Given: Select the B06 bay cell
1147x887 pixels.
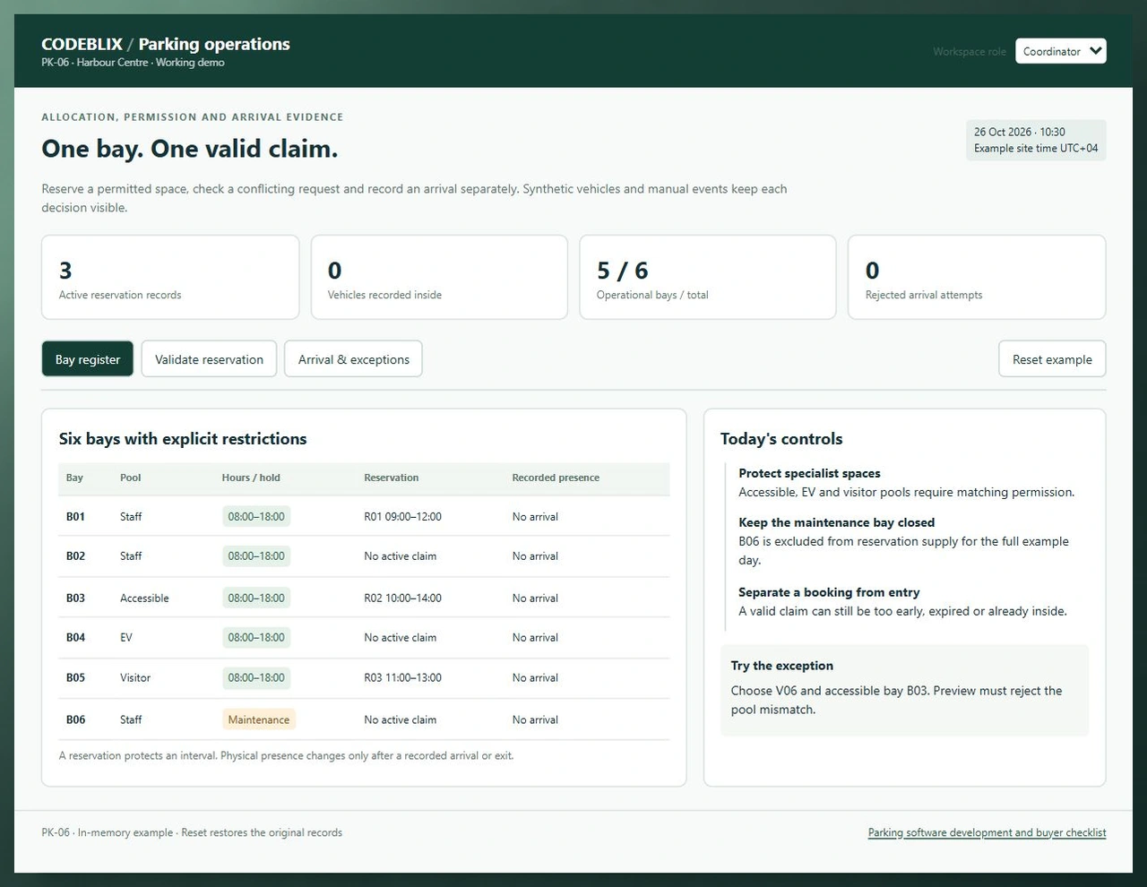Looking at the screenshot, I should tap(75, 719).
